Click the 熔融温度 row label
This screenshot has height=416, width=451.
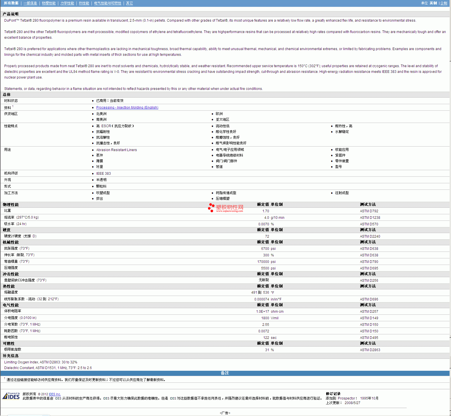(11, 292)
